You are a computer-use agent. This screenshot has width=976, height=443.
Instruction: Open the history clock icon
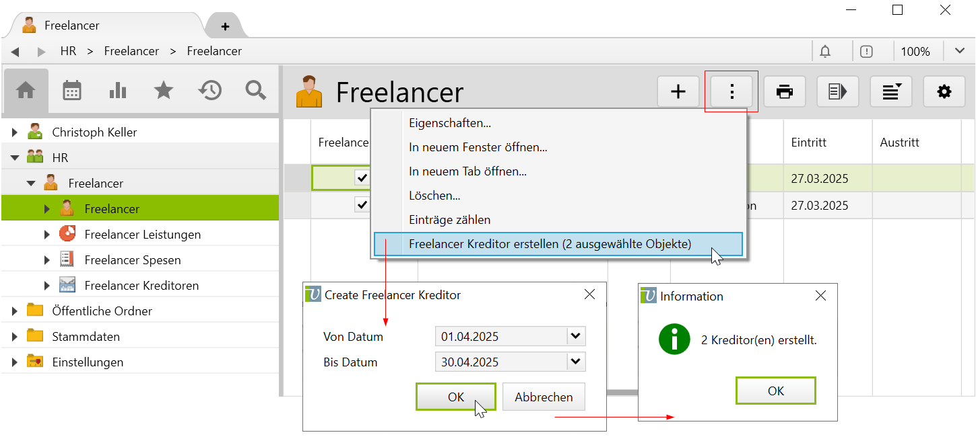pos(210,91)
